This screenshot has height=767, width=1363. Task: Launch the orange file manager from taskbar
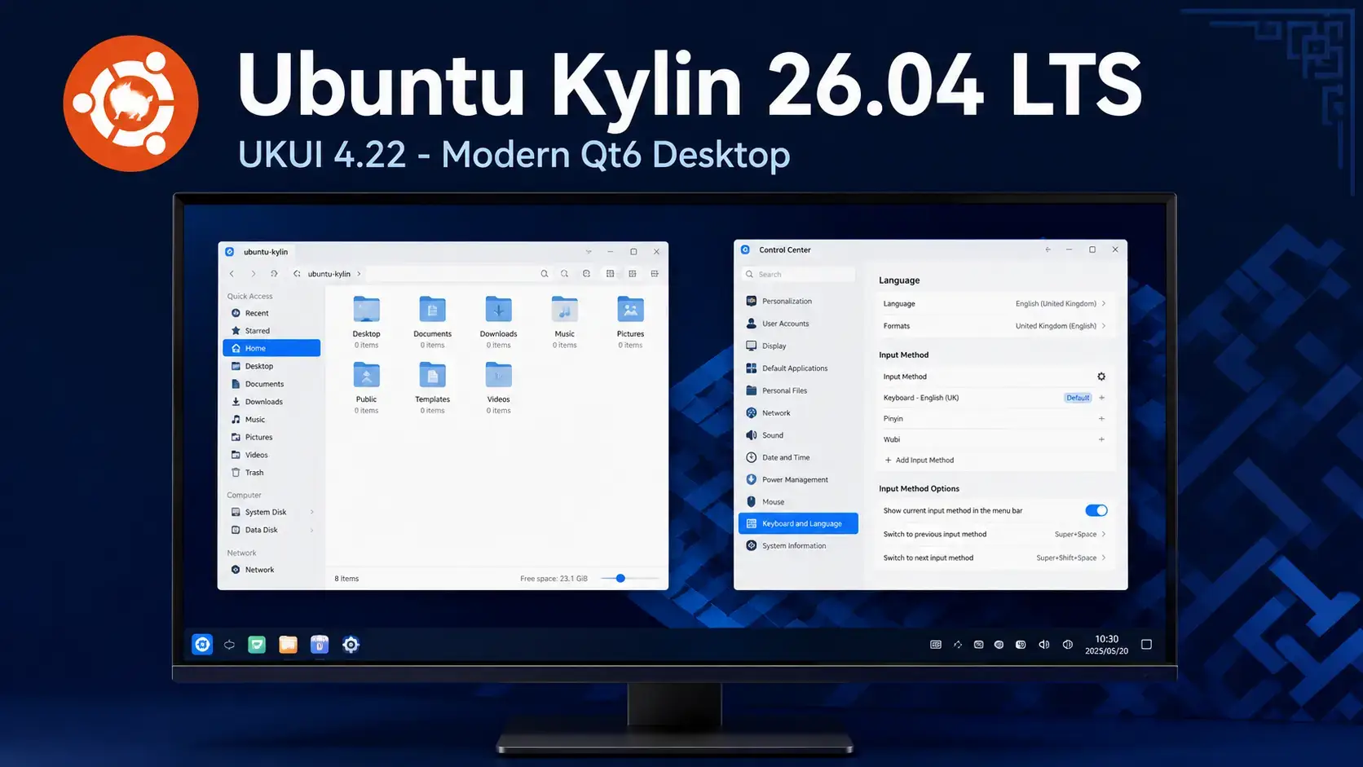click(x=288, y=645)
